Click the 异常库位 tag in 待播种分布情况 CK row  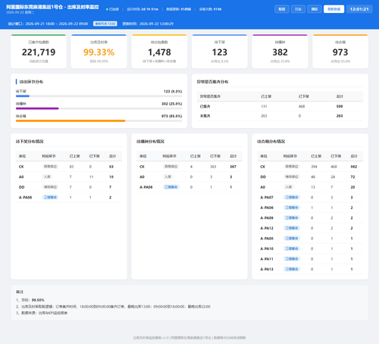171,167
